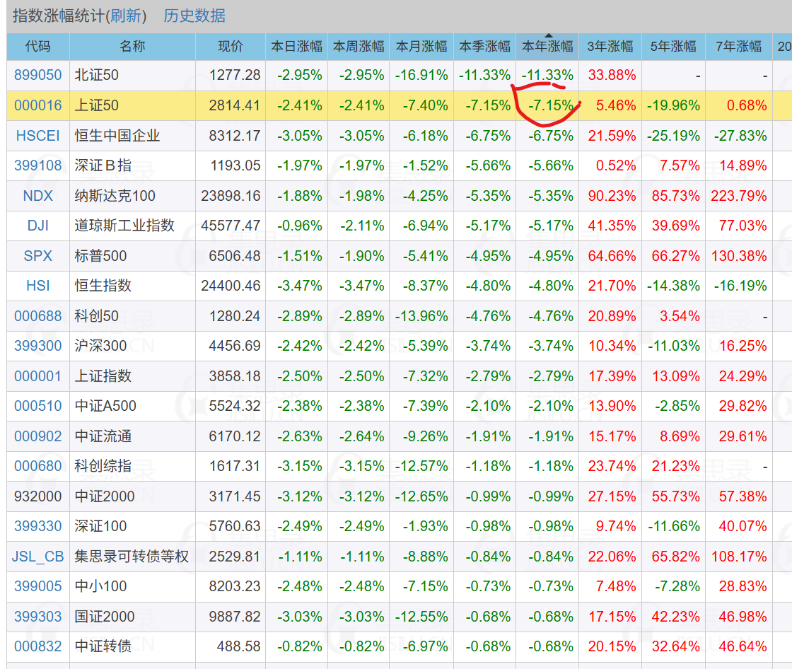The width and height of the screenshot is (792, 669).
Task: Open index code 899050 link
Action: coord(38,75)
